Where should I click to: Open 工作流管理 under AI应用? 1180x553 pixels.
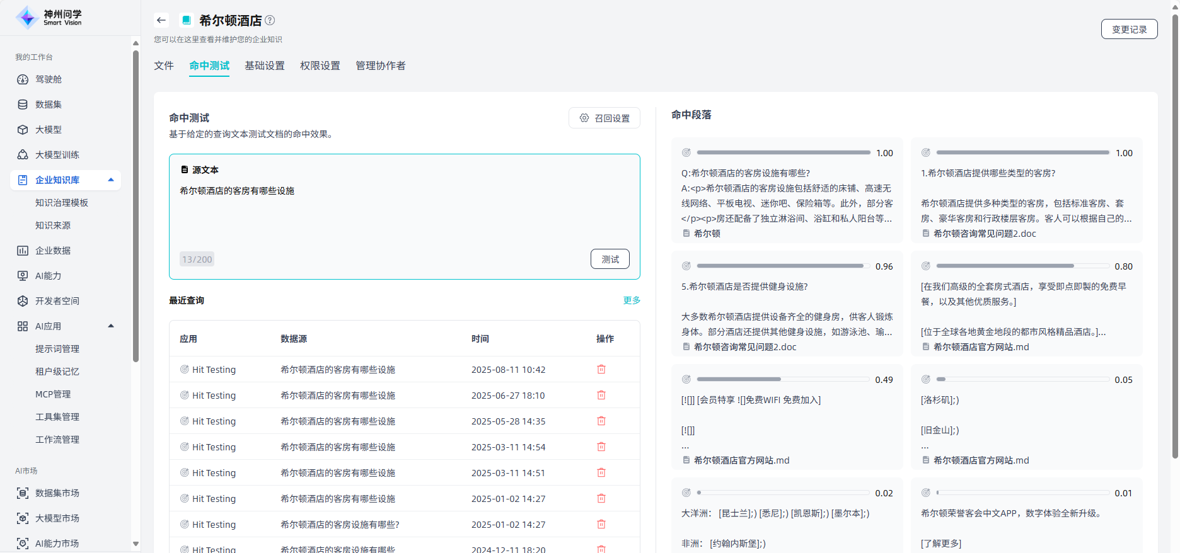pos(57,440)
